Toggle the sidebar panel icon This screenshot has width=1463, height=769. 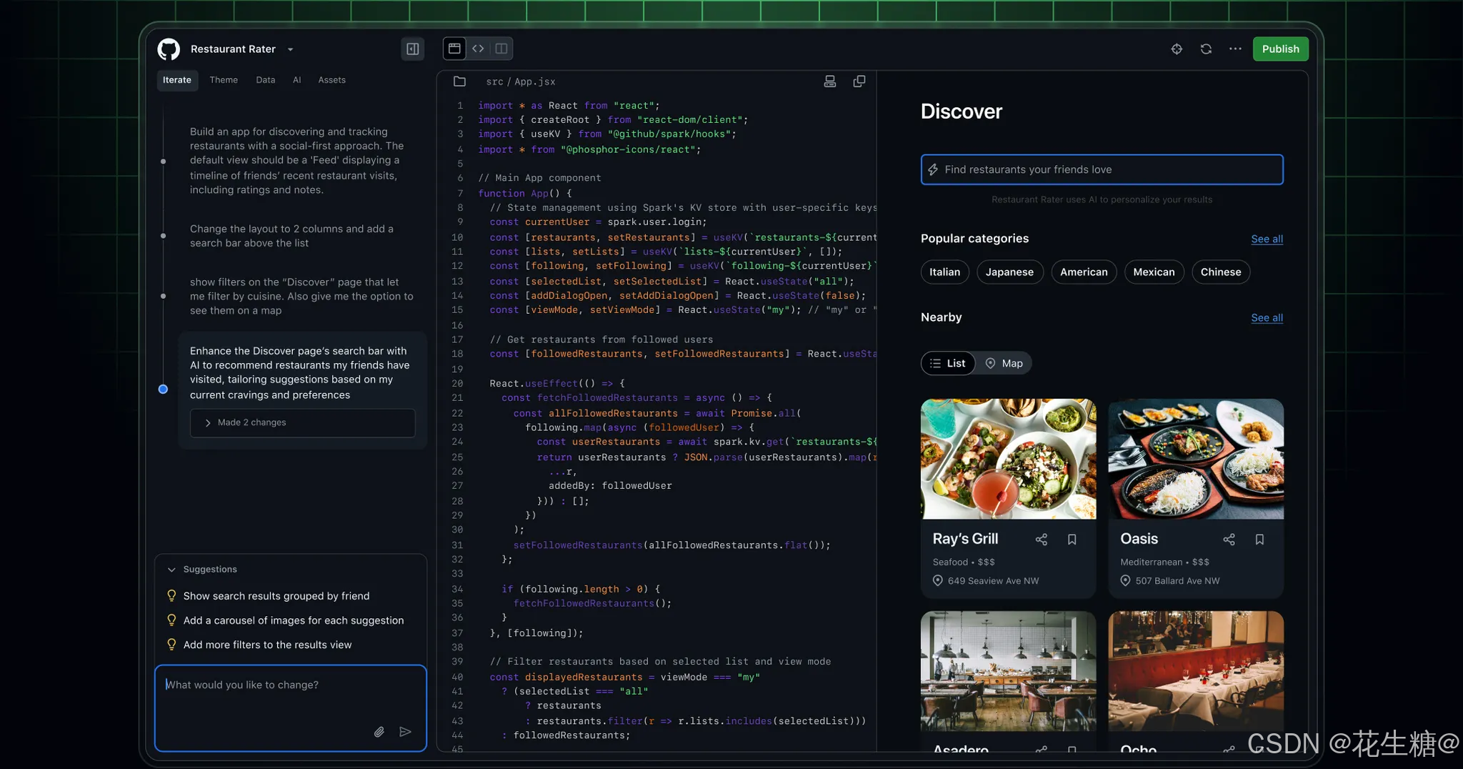tap(413, 49)
